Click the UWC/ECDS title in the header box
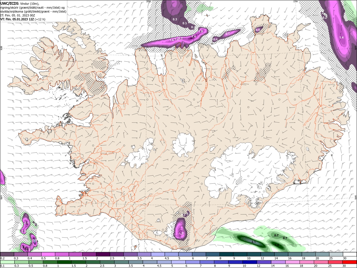This screenshot has height=268, width=357. (x=9, y=3)
